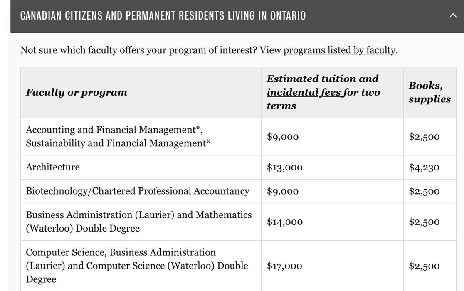Select the Faculty or program column header
Screen dimensions: 464x291
click(x=77, y=92)
